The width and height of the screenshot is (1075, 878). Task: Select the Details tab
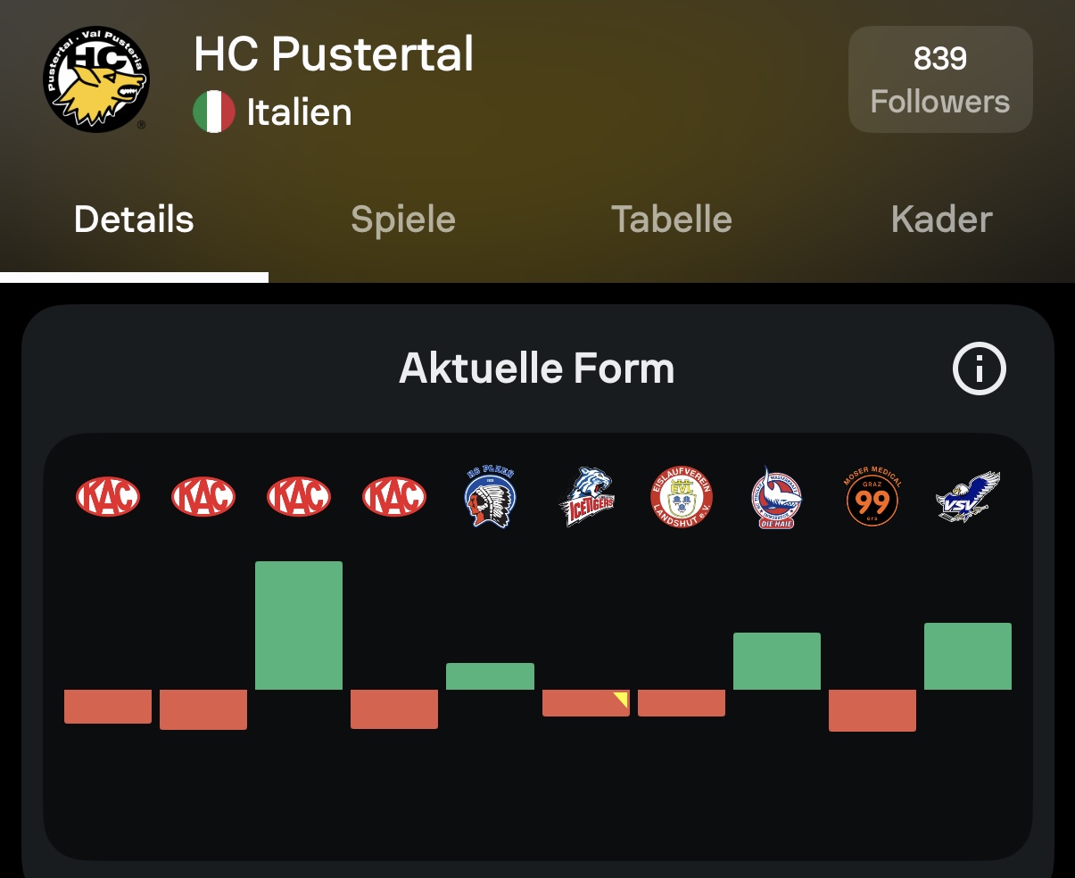coord(134,219)
